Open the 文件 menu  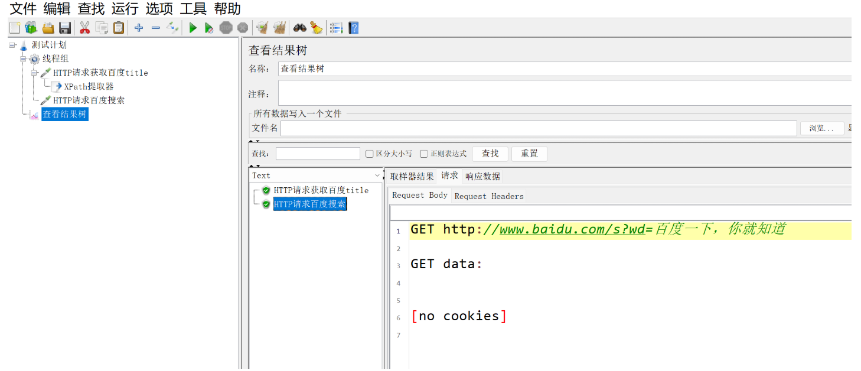pyautogui.click(x=23, y=9)
